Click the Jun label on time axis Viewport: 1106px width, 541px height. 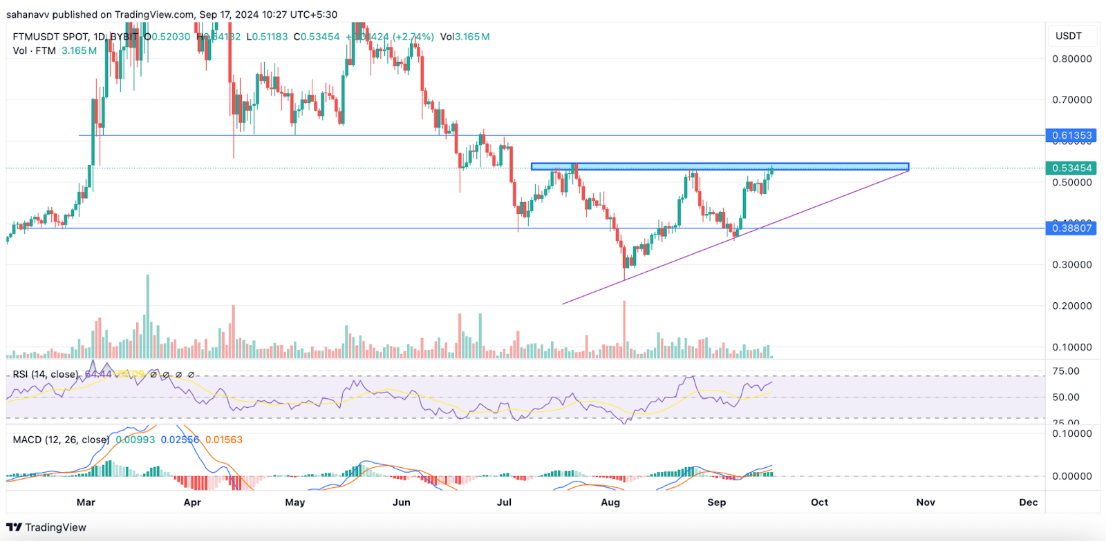[402, 502]
